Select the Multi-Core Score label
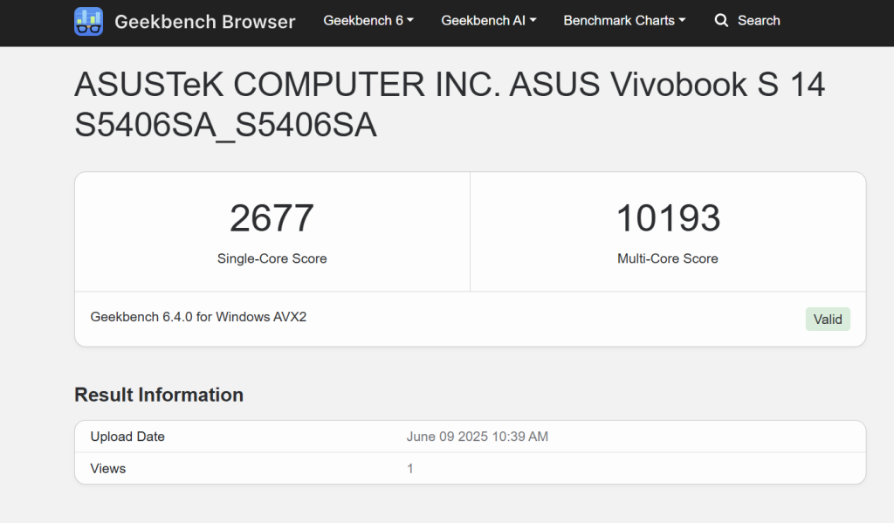Viewport: 894px width, 523px height. point(668,258)
